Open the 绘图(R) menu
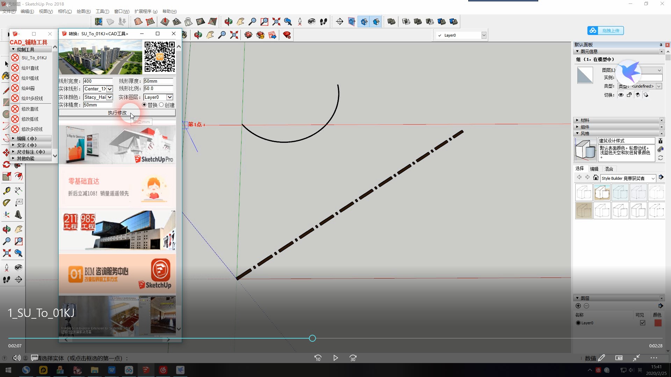This screenshot has height=377, width=671. tap(84, 12)
